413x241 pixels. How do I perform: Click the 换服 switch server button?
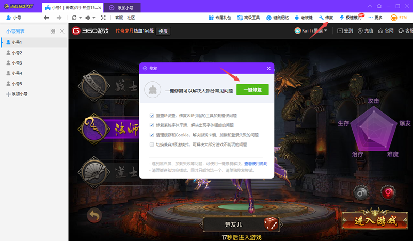tap(163, 31)
